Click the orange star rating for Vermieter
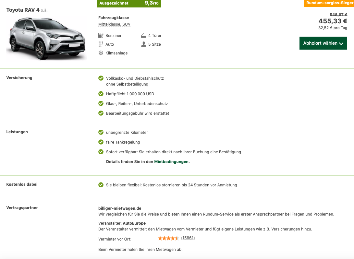The image size is (354, 259). [x=168, y=238]
